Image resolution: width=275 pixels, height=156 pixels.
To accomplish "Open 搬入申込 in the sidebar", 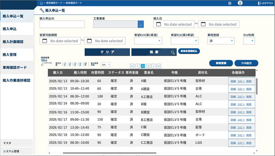I will 17,29.
